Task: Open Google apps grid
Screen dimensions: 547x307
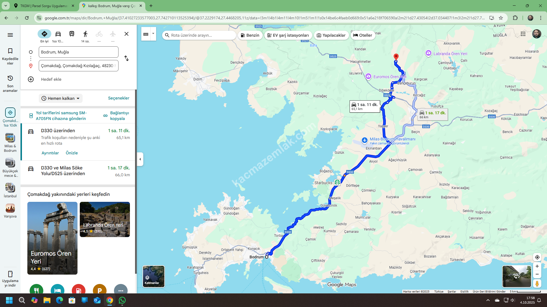Action: click(523, 34)
